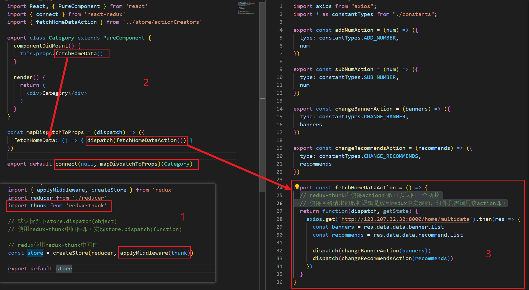Click res.data.data.banner.list on line 29
This screenshot has width=529, height=290.
pos(404,227)
